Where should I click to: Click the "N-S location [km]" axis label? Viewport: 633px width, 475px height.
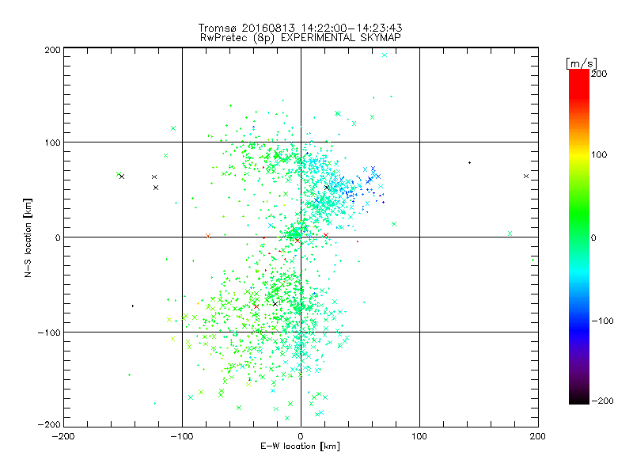(28, 237)
